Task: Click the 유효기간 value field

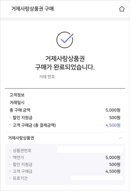Action: coord(97,178)
